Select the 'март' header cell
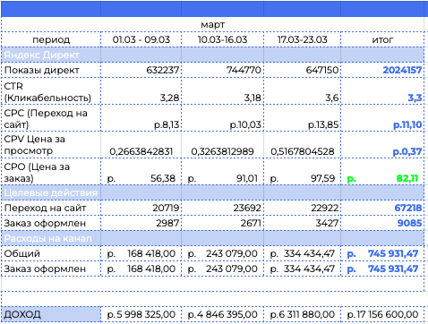This screenshot has height=324, width=428. 212,24
